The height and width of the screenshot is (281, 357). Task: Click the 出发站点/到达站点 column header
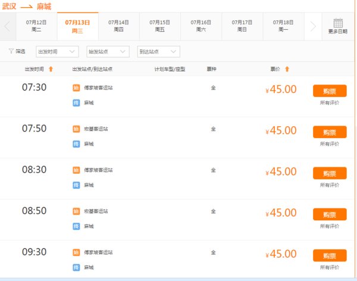point(92,69)
